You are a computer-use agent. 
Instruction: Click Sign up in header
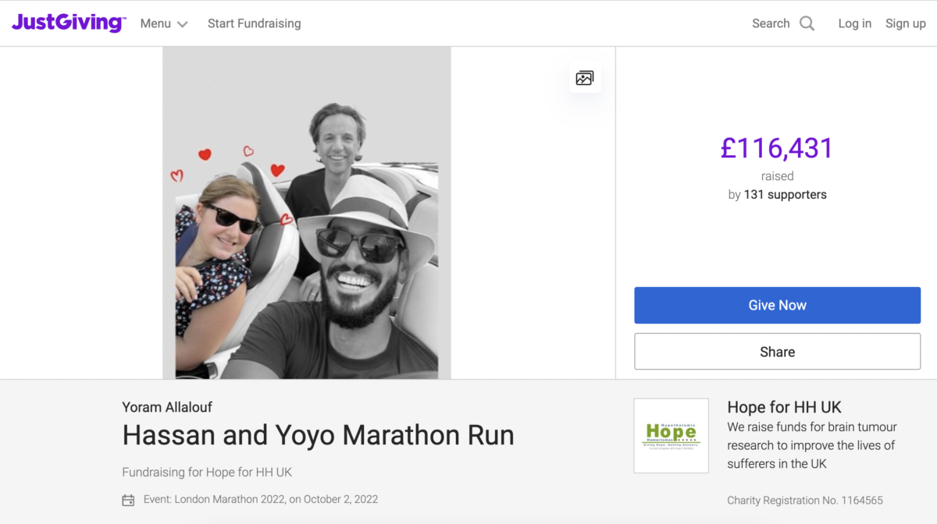[905, 23]
